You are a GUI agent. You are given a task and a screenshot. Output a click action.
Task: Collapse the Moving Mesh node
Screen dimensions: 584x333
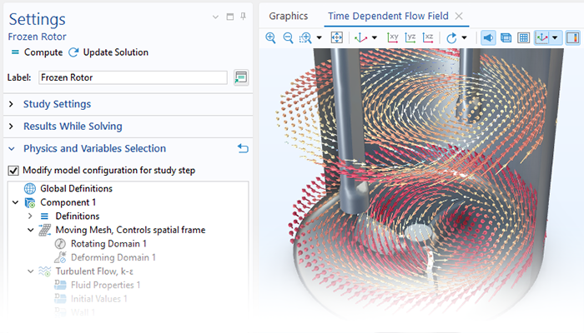point(31,230)
